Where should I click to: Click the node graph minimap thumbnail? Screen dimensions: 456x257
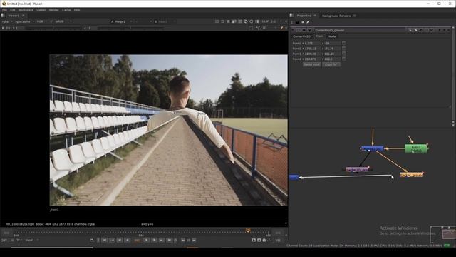[x=442, y=234]
